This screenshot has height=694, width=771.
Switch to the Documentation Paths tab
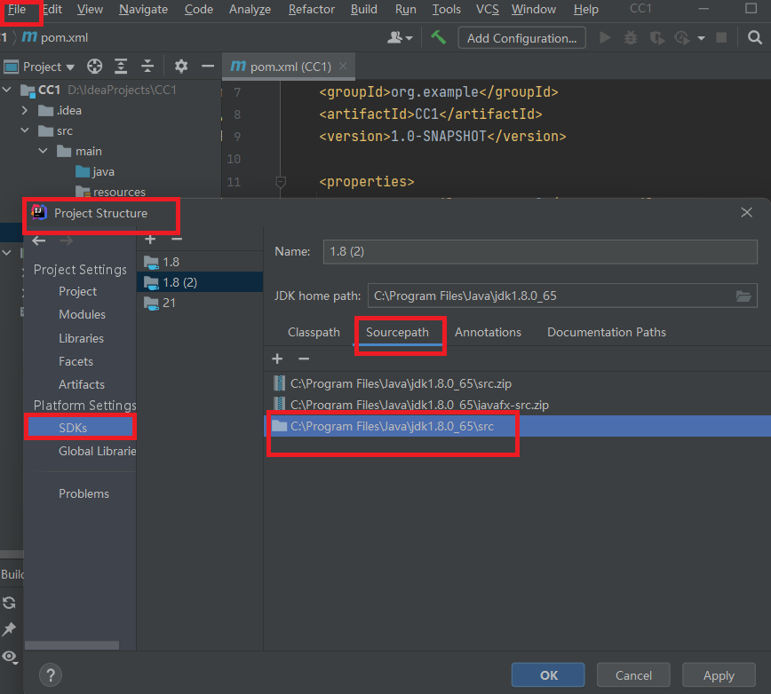[x=607, y=333]
